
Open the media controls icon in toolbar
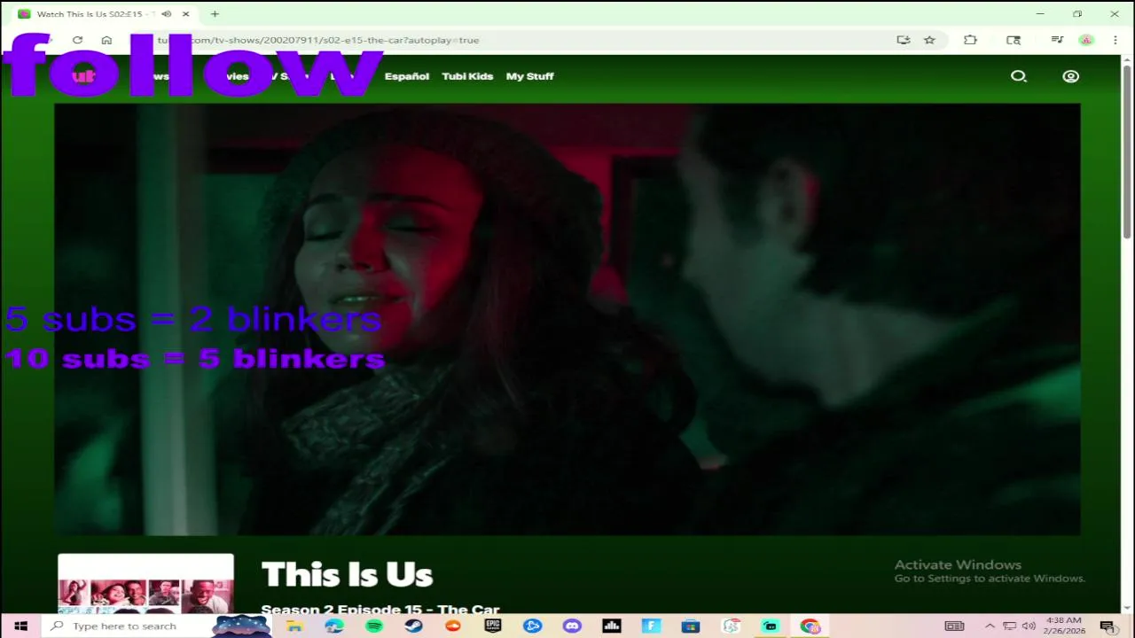1057,40
